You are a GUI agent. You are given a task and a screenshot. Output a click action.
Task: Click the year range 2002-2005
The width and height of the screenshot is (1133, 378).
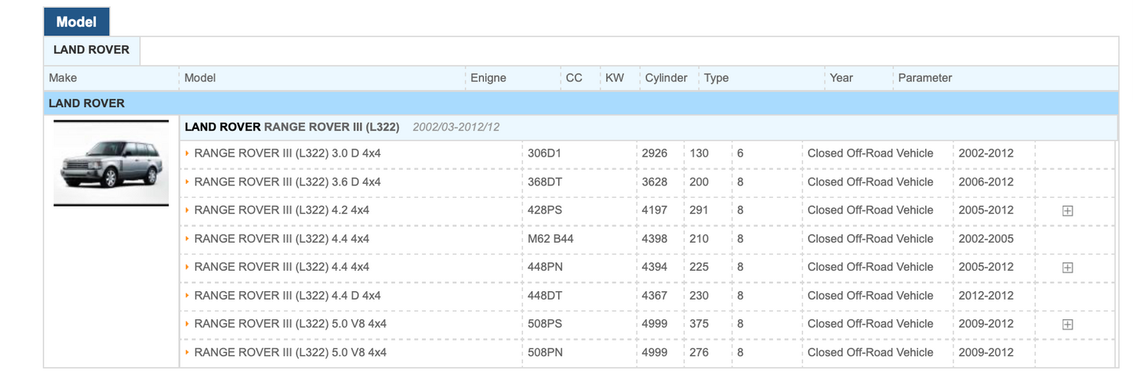(x=986, y=239)
